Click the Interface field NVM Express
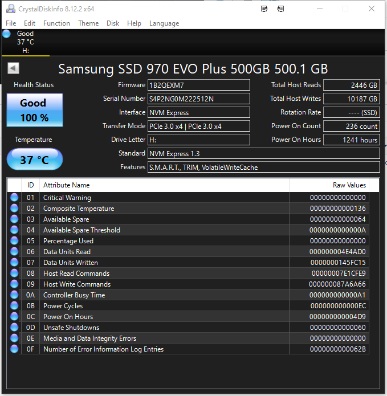The width and height of the screenshot is (387, 396). point(199,112)
